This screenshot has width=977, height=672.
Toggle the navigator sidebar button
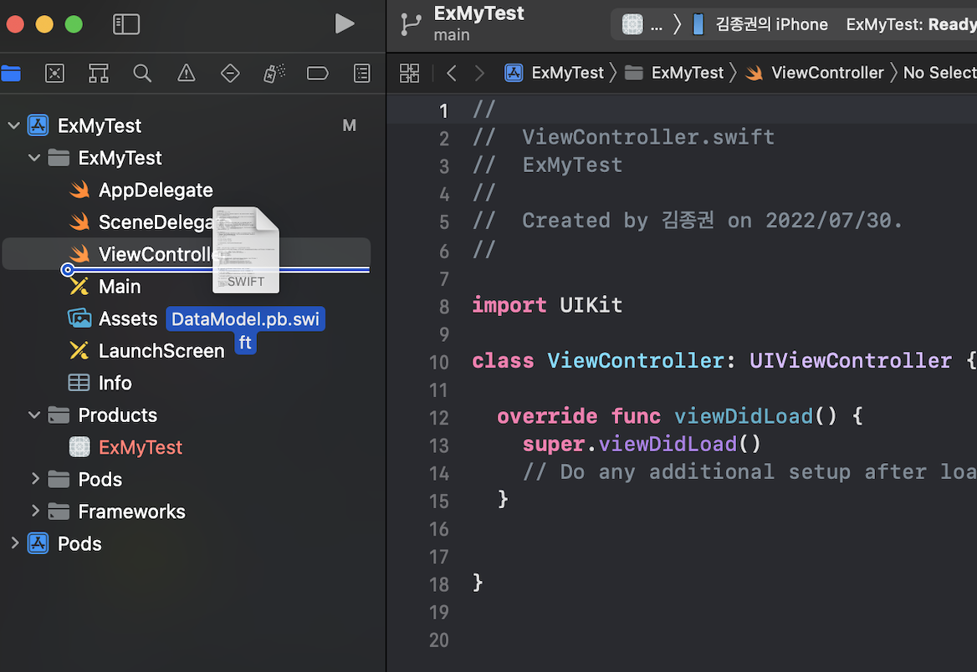(x=125, y=24)
